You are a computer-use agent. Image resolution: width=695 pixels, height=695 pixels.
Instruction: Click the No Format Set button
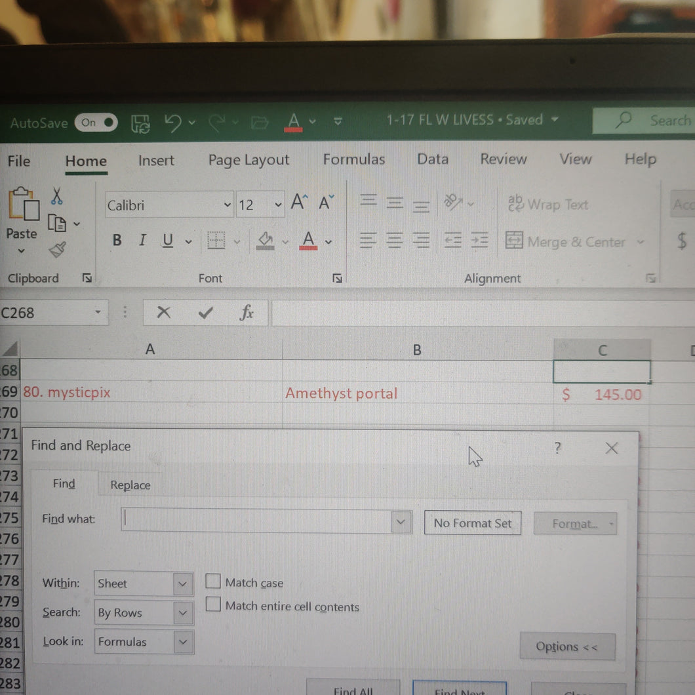(x=473, y=523)
